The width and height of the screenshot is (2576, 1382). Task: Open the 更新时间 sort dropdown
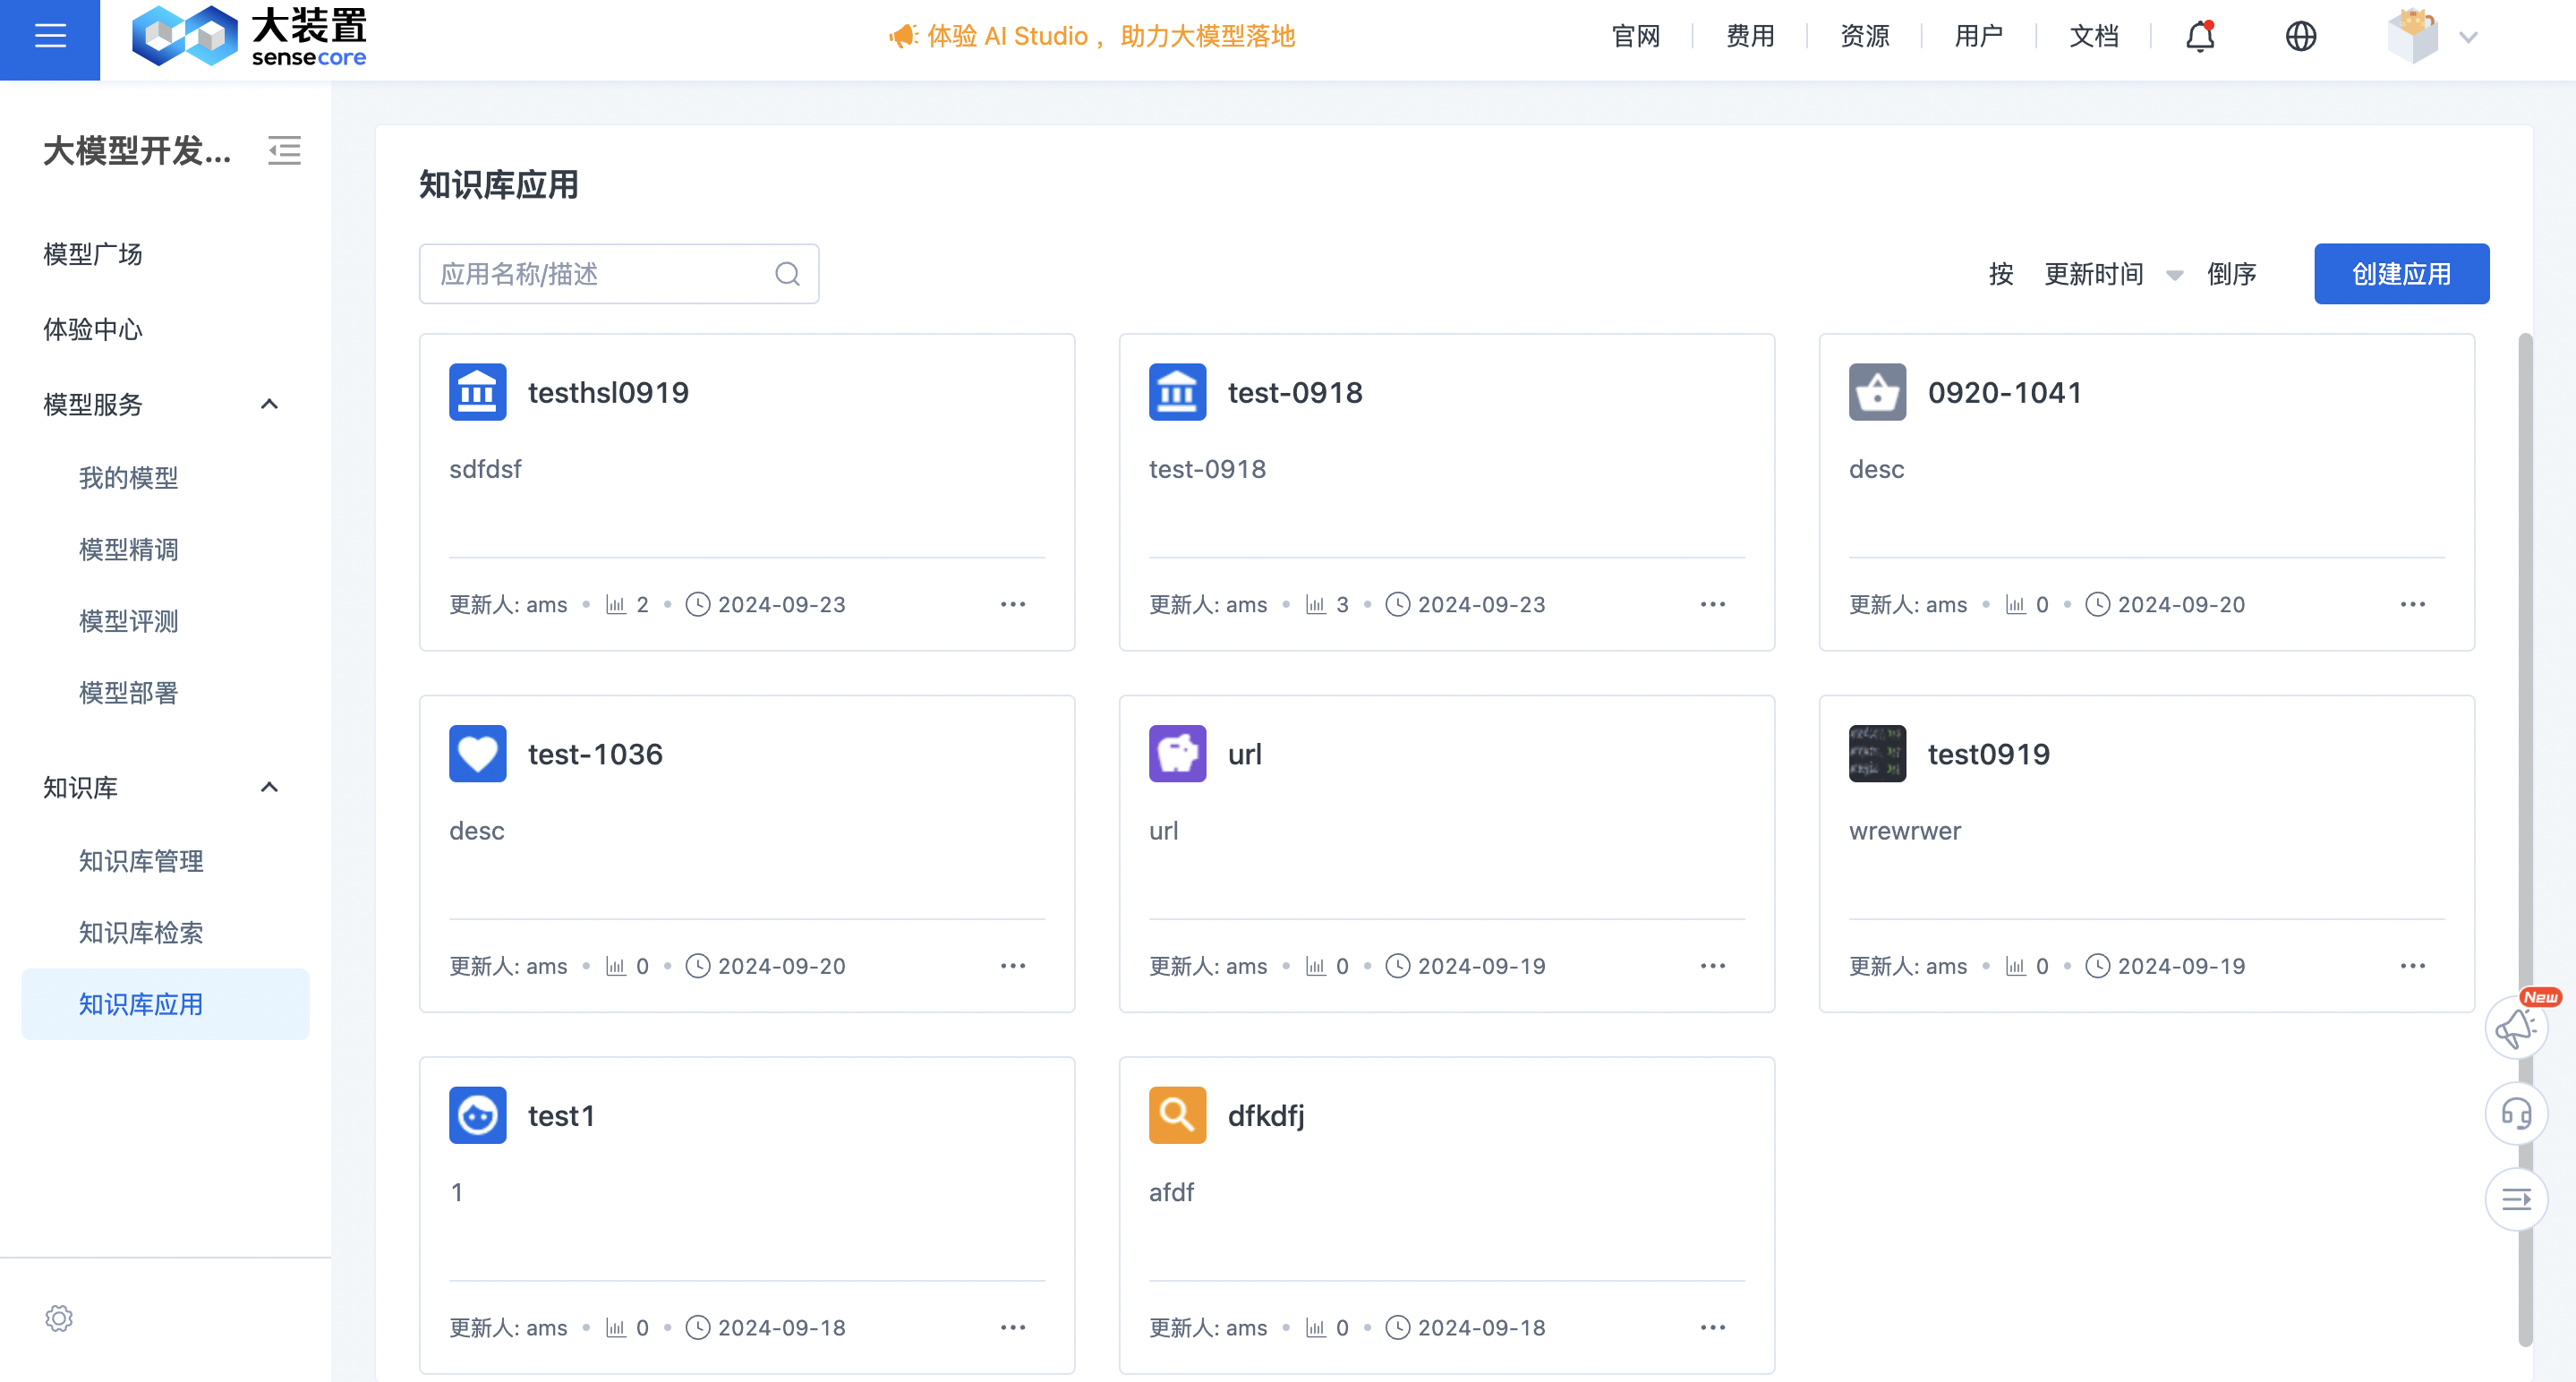2113,273
